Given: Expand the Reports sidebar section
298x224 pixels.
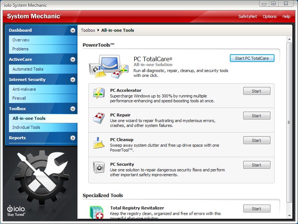Looking at the screenshot, I should point(73,138).
